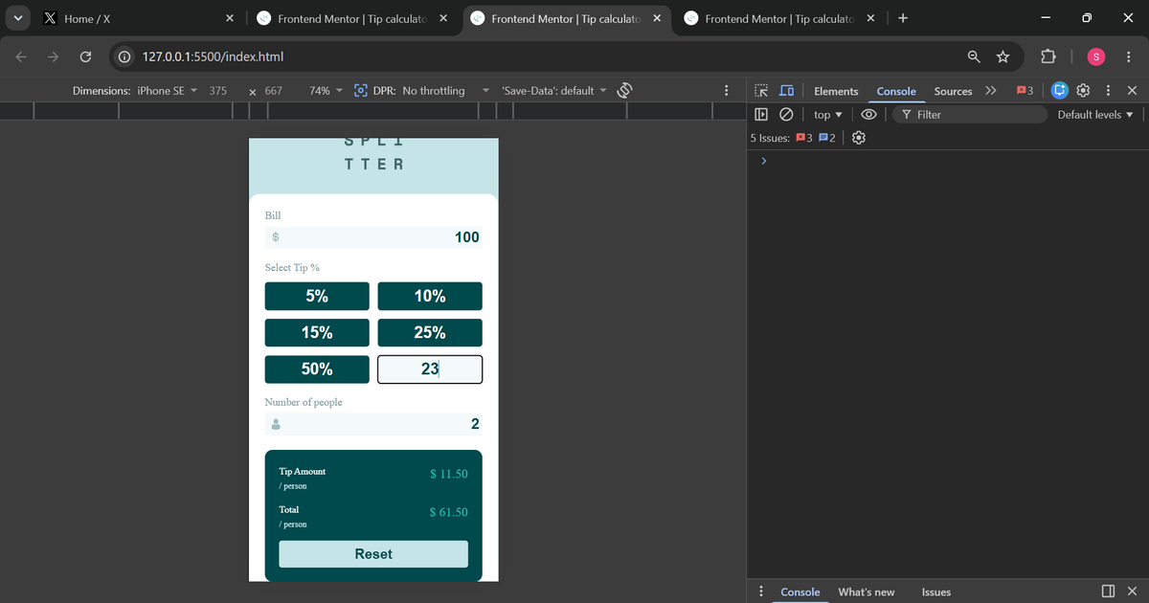Click the address bar URL
The width and height of the screenshot is (1149, 603).
213,57
